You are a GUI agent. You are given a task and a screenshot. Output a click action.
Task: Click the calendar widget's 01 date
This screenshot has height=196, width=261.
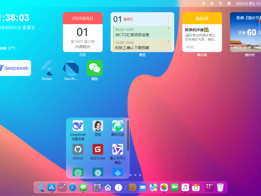point(82,32)
